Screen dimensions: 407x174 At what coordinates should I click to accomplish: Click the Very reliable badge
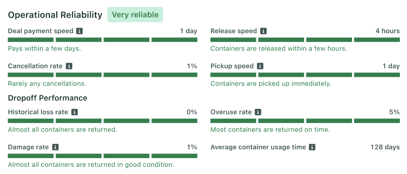(x=135, y=15)
